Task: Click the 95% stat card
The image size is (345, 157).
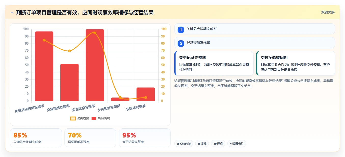Action: (x=145, y=138)
